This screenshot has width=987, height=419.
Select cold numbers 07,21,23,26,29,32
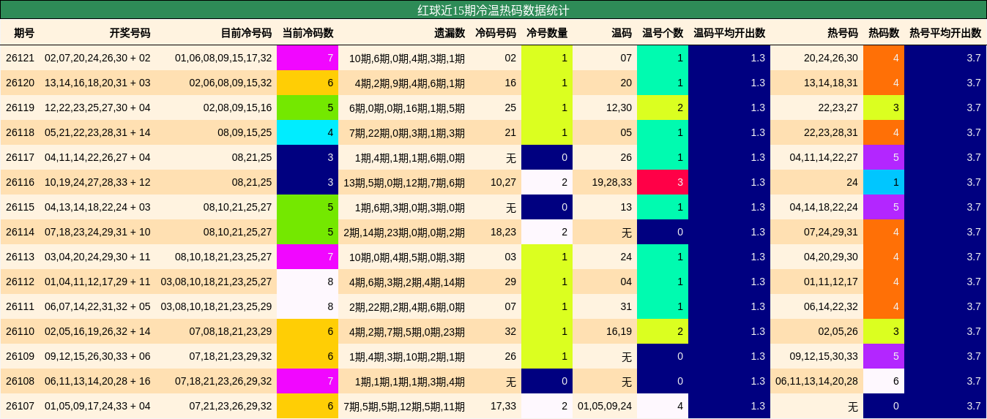pos(231,406)
